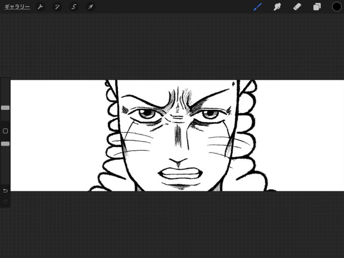Tap the square modify button on sidebar

[x=5, y=131]
